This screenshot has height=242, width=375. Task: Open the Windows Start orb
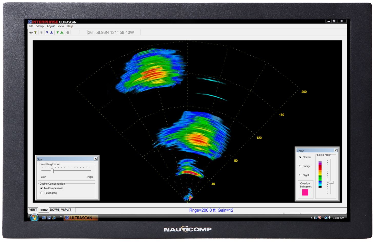click(x=34, y=218)
